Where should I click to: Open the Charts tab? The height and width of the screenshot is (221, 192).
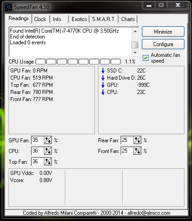click(x=128, y=19)
